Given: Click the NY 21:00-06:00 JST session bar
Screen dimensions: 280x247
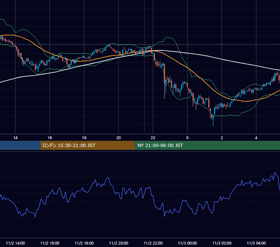Looking at the screenshot, I should coord(207,145).
